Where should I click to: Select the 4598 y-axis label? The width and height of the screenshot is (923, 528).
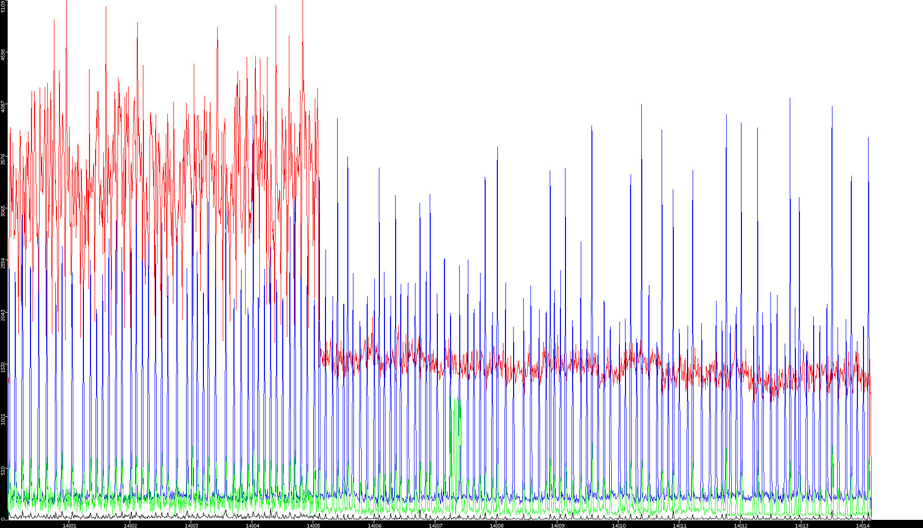click(4, 55)
